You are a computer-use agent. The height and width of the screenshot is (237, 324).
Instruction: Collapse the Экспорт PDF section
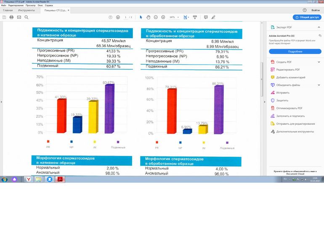coord(319,27)
